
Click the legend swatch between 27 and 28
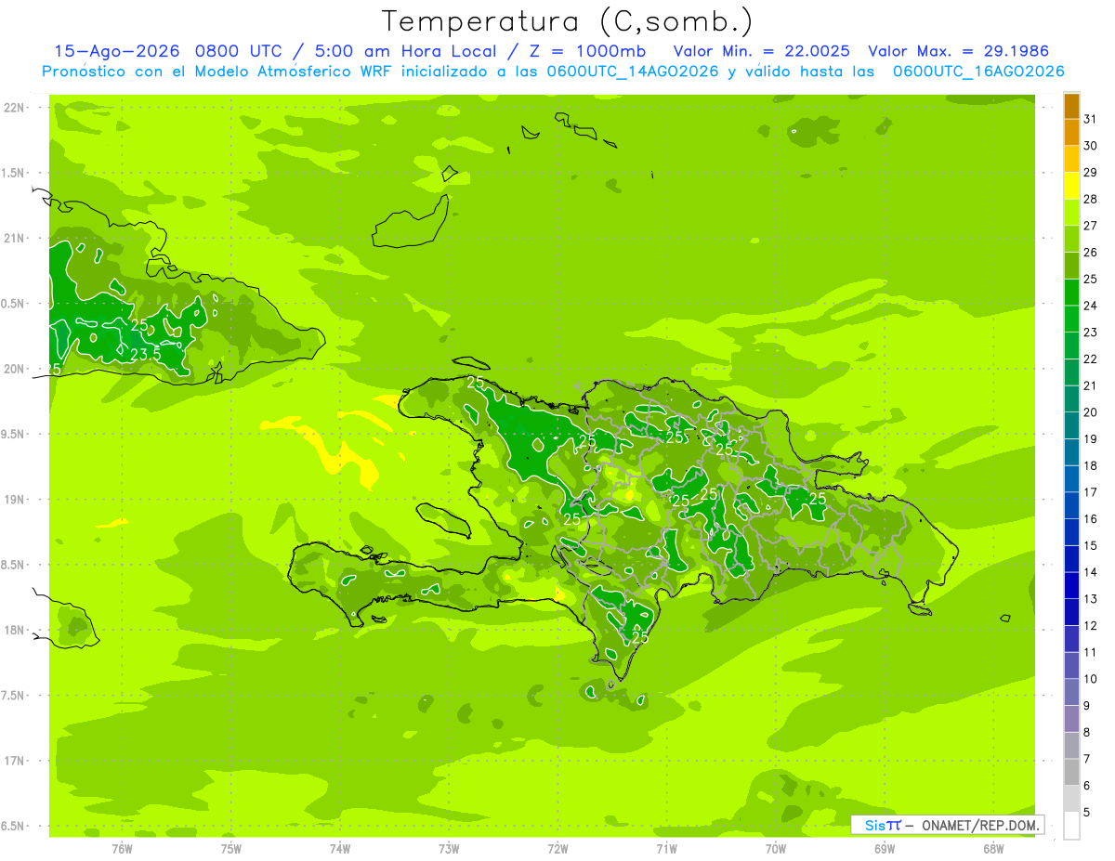(x=1071, y=213)
